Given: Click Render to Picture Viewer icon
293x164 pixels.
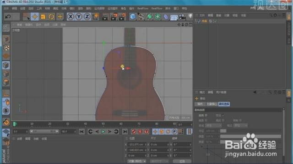Looking at the screenshot, I should pos(114,17).
